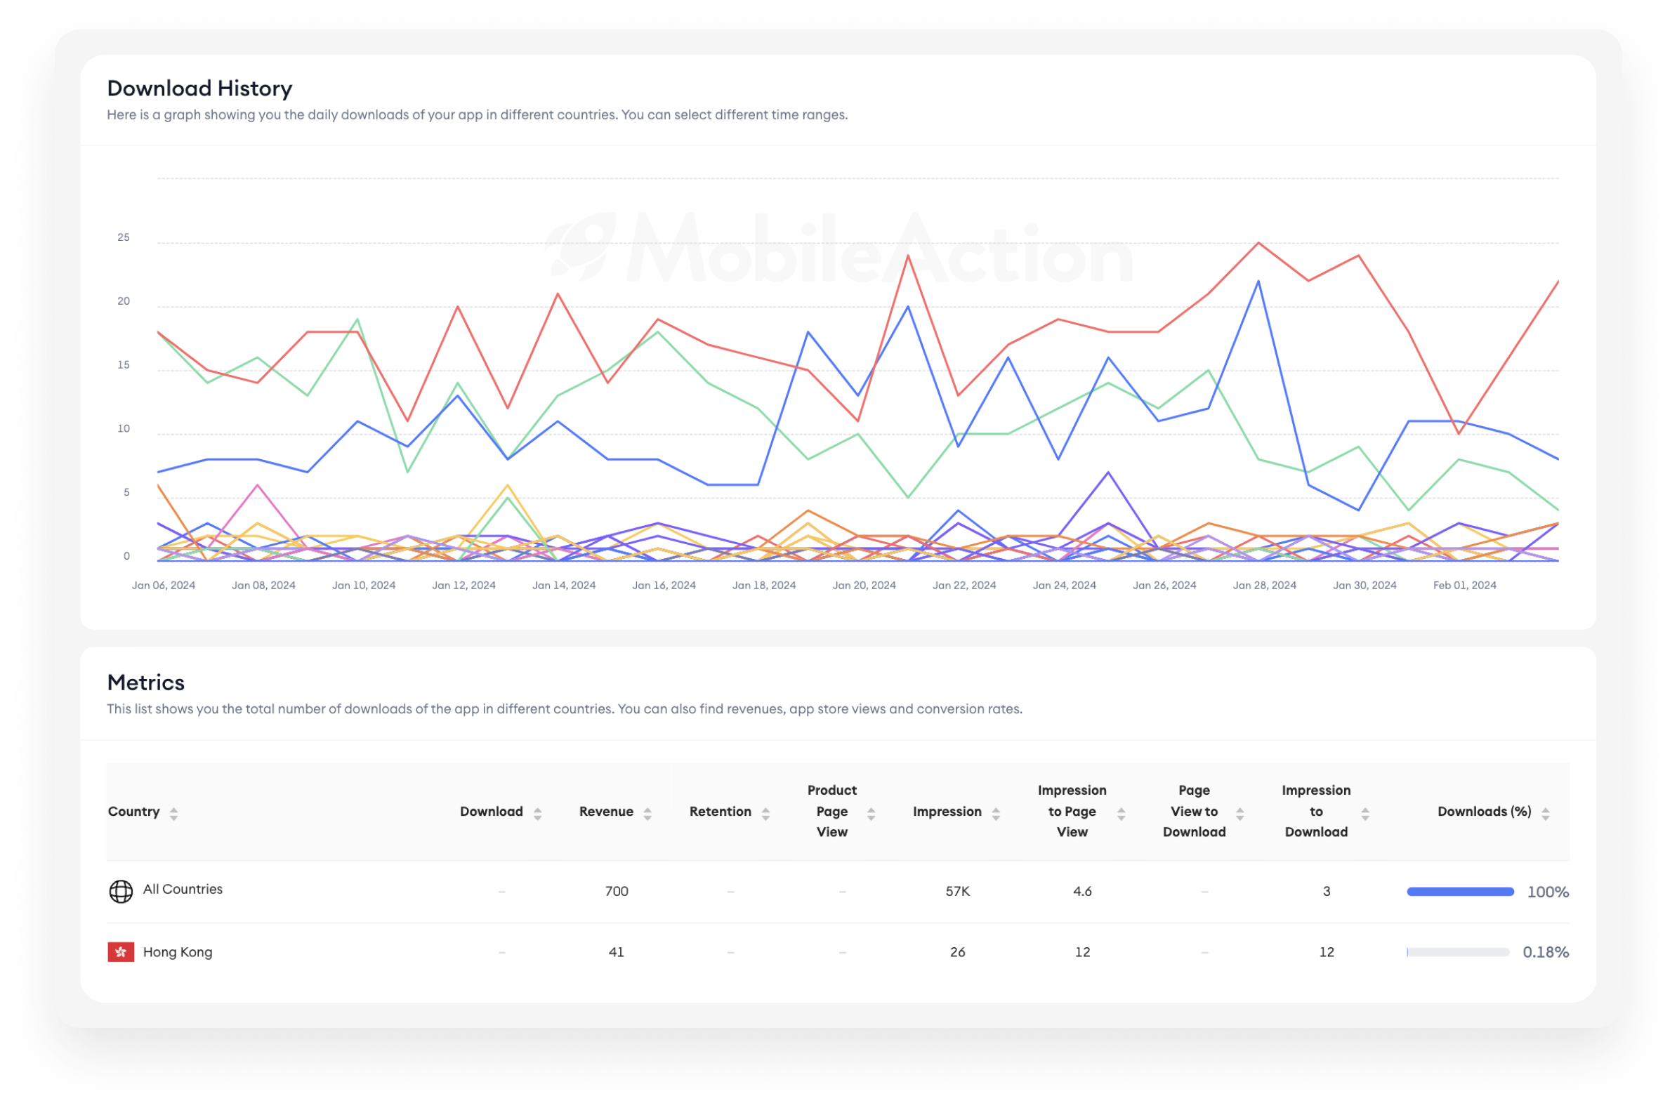Click the Download column header text

pos(491,811)
